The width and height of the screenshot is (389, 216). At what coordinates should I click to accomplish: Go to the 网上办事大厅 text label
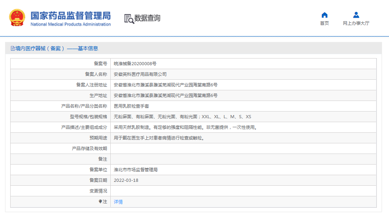coord(356,24)
